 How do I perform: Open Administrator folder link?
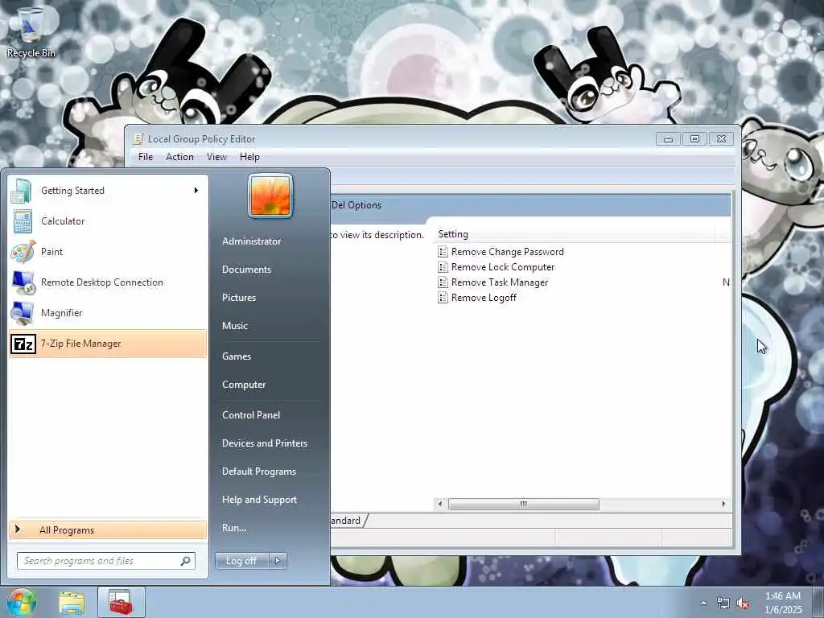pos(252,241)
